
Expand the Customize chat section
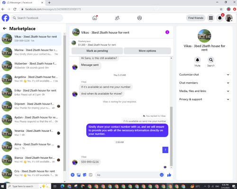pyautogui.click(x=204, y=75)
